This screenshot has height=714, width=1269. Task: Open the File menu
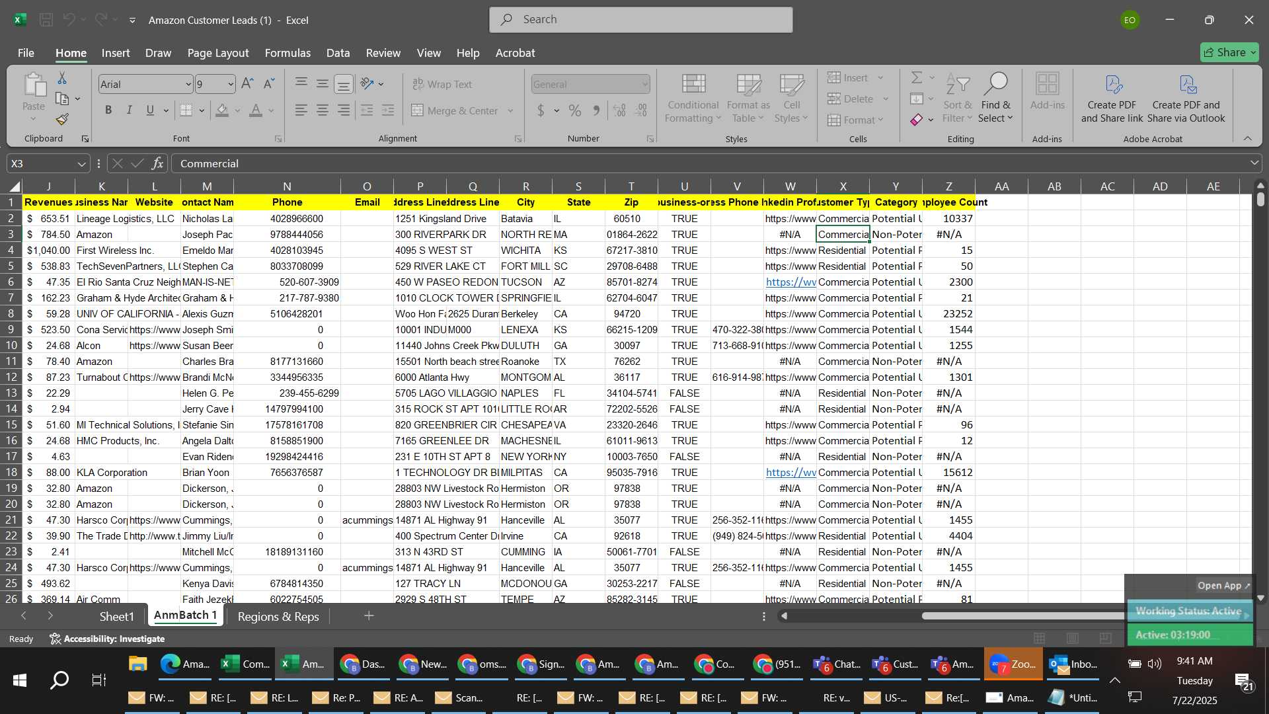(26, 53)
